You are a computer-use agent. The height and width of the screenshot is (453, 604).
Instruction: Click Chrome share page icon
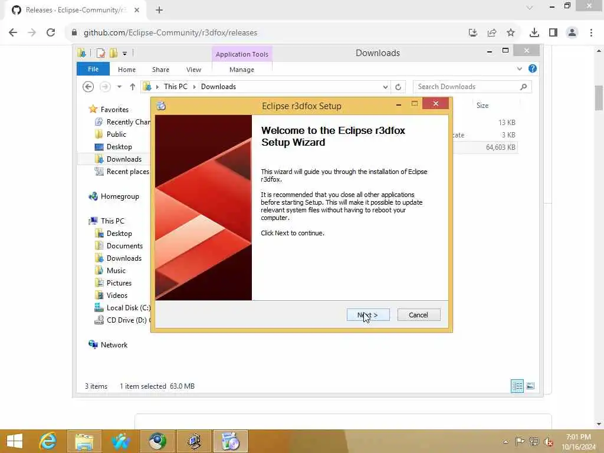[x=491, y=33]
